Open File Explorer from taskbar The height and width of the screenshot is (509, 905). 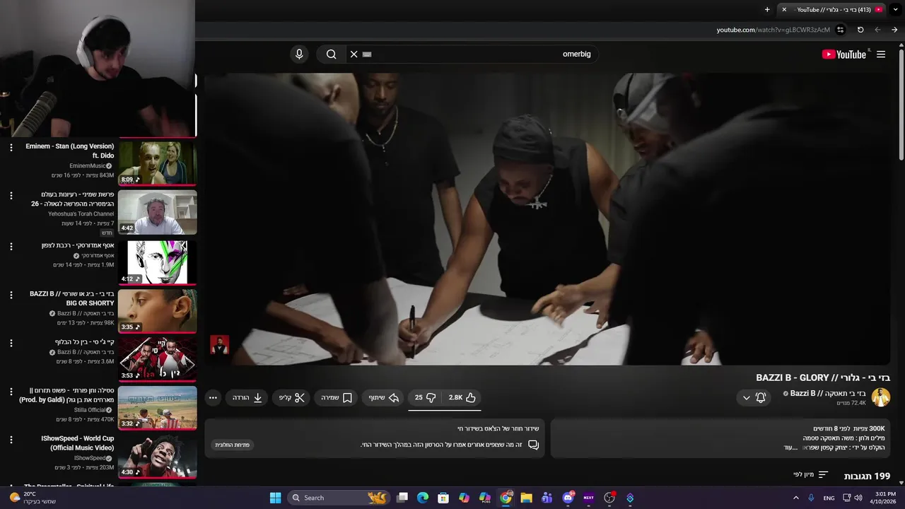(x=526, y=498)
